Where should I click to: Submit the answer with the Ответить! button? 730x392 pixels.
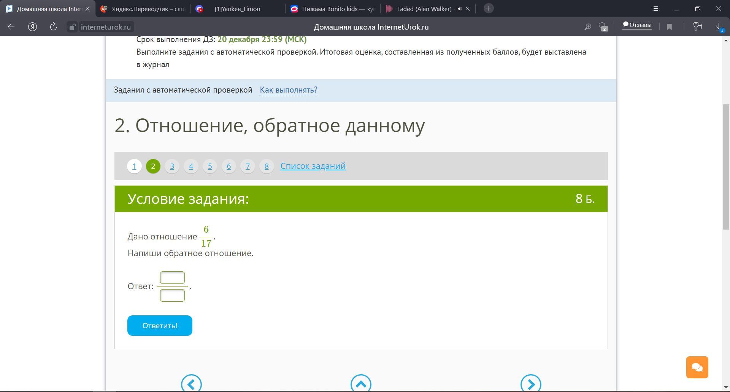click(x=160, y=326)
